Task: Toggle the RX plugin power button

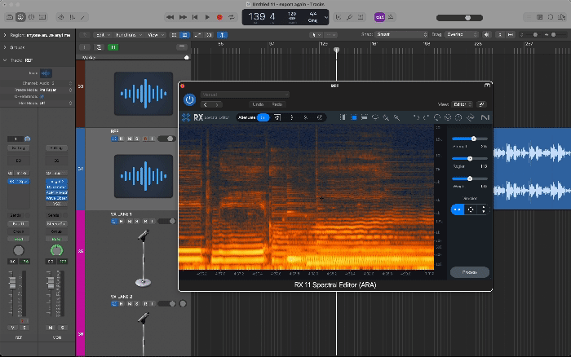Action: [189, 99]
